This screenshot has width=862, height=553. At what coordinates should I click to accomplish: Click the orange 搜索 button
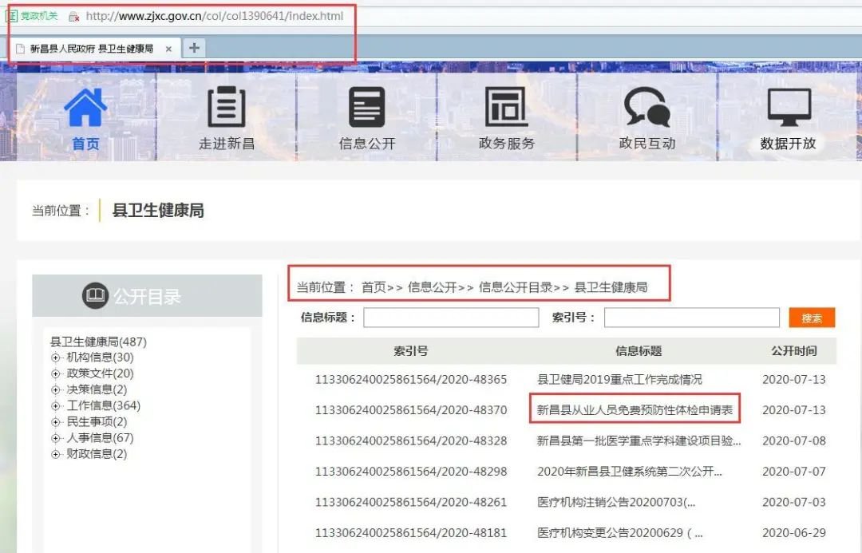pos(812,318)
